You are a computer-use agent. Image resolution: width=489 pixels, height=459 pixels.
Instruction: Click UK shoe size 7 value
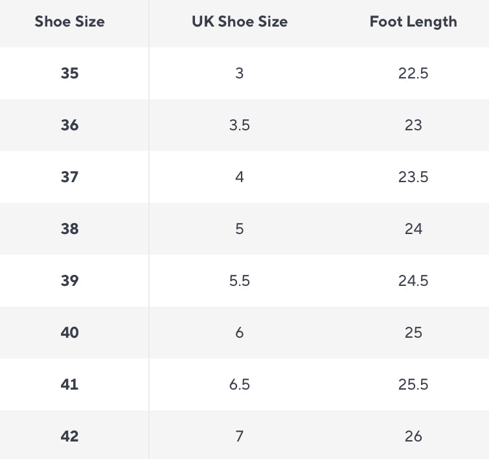(x=240, y=436)
